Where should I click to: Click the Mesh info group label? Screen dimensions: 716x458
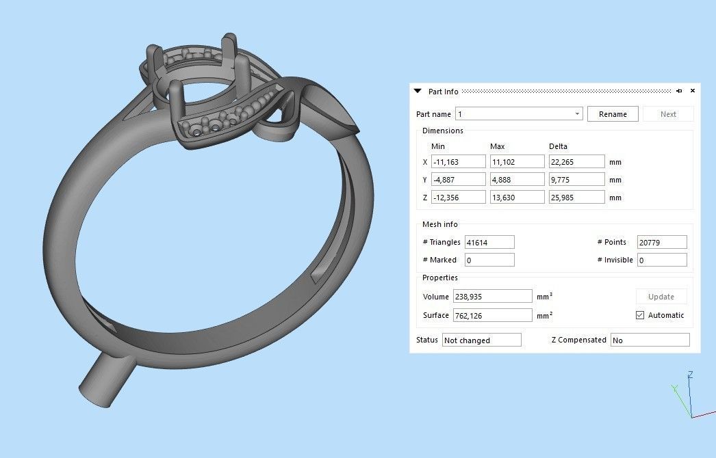(x=439, y=224)
